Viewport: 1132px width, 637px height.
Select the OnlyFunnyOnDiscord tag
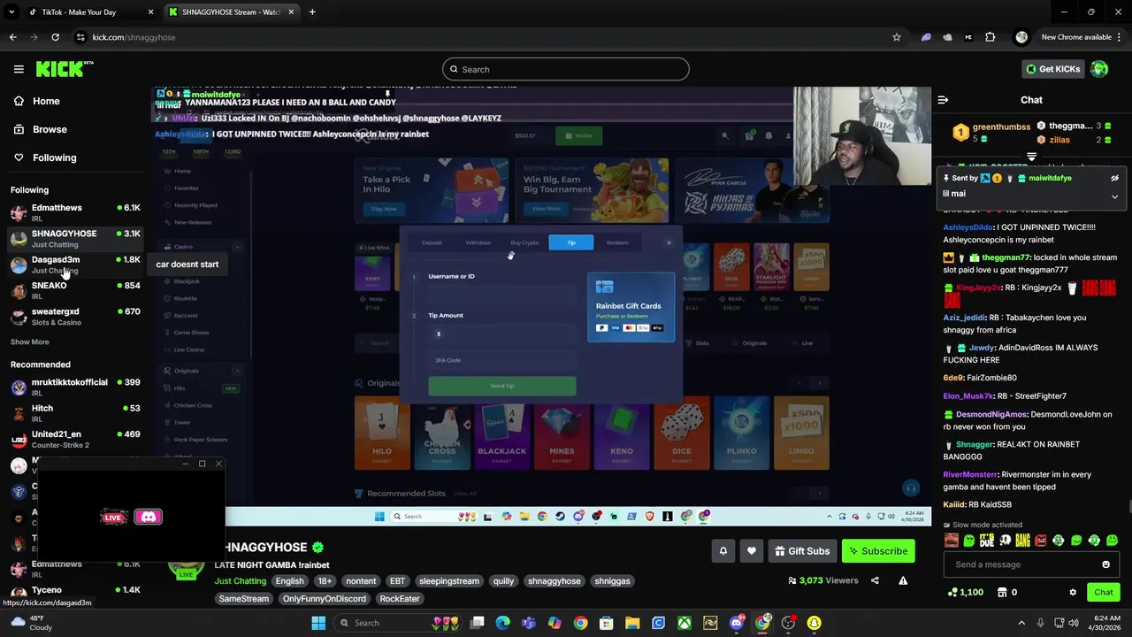coord(324,599)
